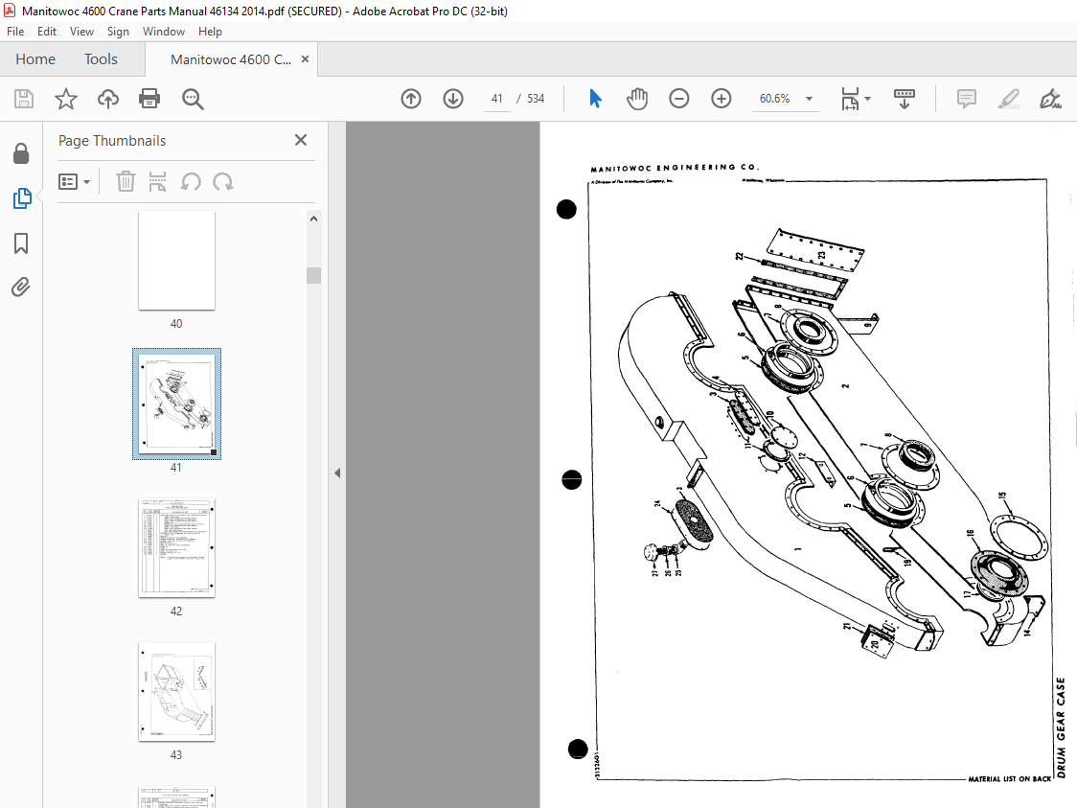Open the zoom level dropdown arrow
Viewport: 1077px width, 808px height.
point(809,99)
